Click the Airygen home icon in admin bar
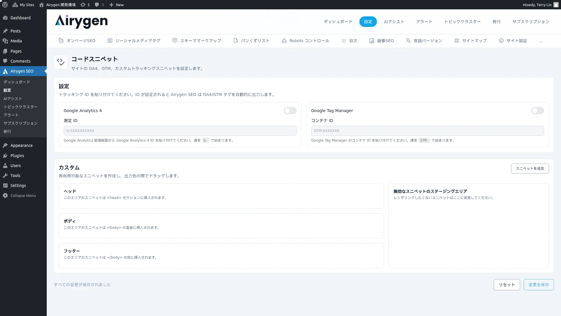Viewport: 561px width, 316px height. pyautogui.click(x=41, y=5)
